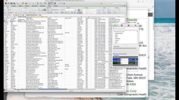Switch to the Review ribbon tab

click(56, 6)
